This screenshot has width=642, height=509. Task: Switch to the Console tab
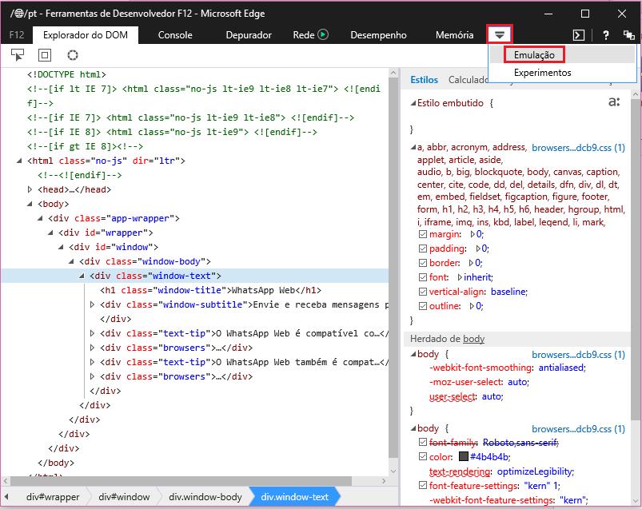175,35
